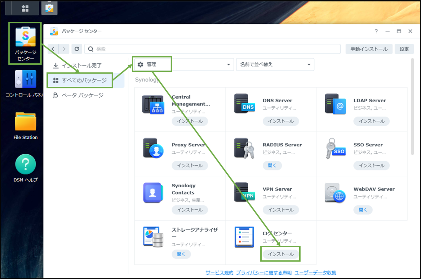The image size is (421, 279).
Task: Click the LDAP Server package icon
Action: 335,104
